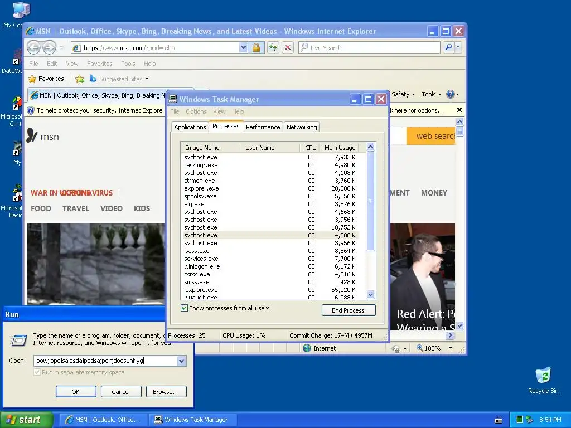Click the magnifier Search button in IE
Viewport: 571px width, 428px height.
(x=449, y=47)
